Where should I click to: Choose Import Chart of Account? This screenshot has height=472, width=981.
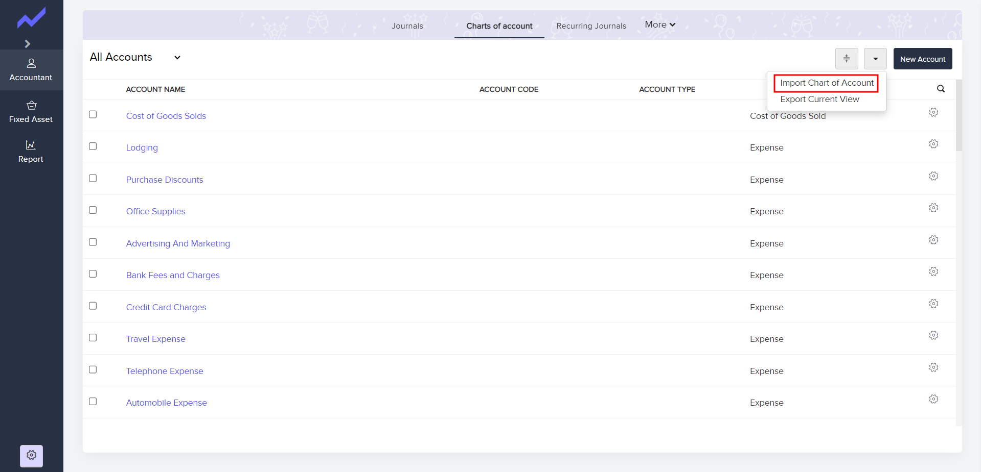click(x=827, y=83)
